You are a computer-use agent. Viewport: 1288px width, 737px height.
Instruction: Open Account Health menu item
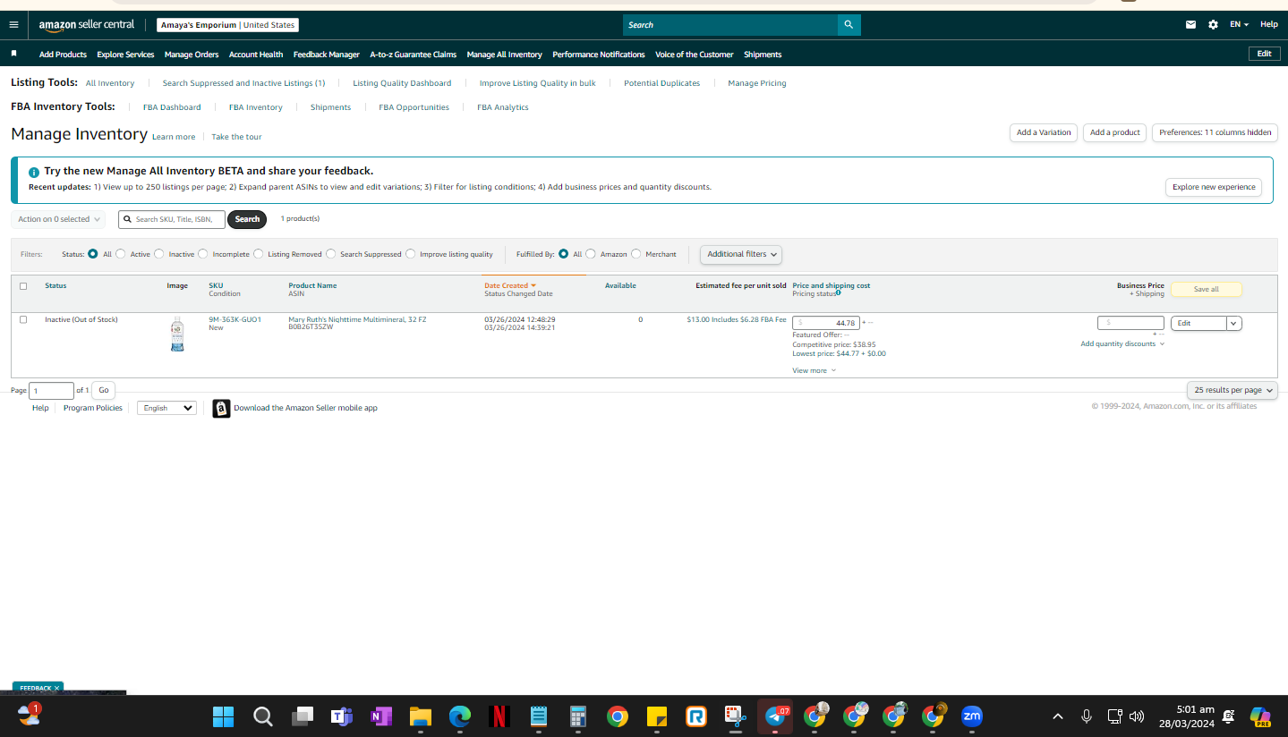click(x=256, y=55)
